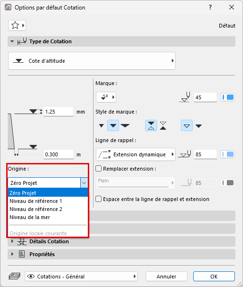Click the Annuler button
This screenshot has width=243, height=287.
(167, 277)
